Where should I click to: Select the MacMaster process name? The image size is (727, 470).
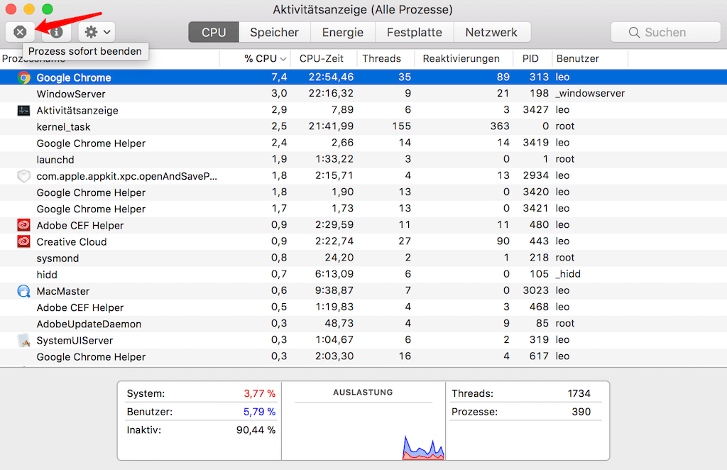point(63,291)
